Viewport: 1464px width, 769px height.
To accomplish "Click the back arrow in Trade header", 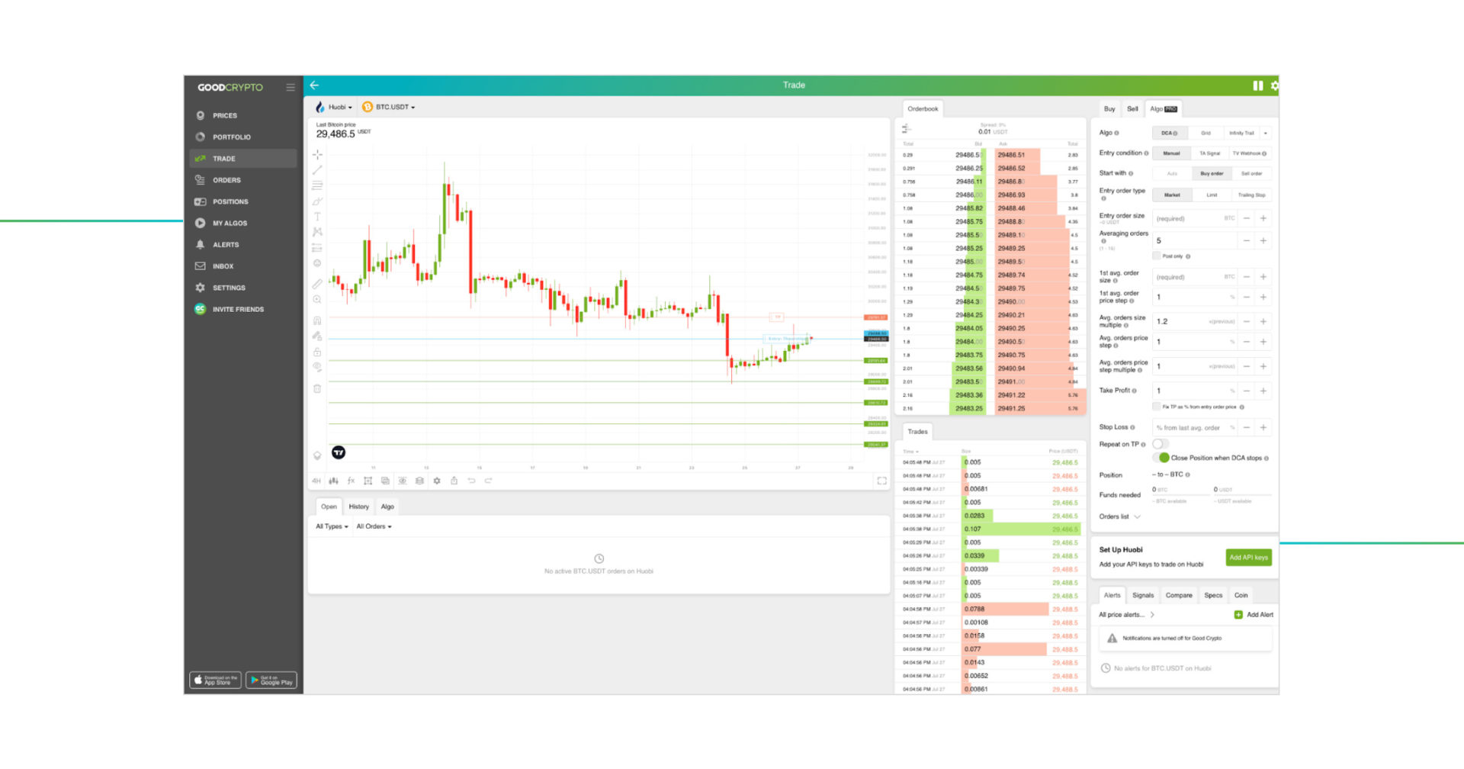I will click(x=314, y=85).
